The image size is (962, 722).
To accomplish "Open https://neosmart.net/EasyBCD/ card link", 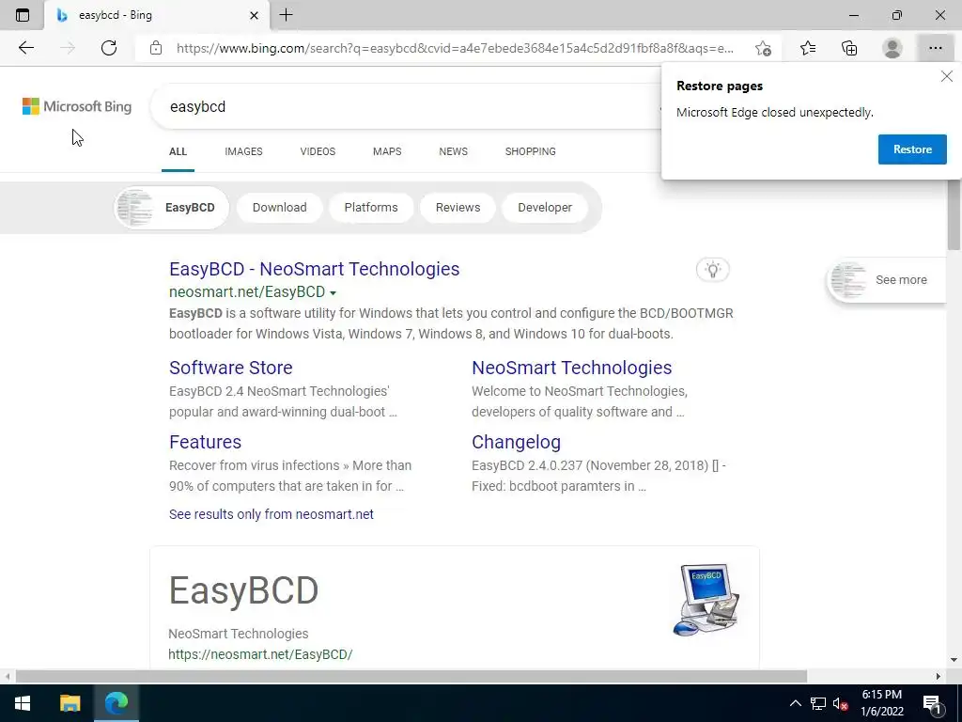I will pos(260,654).
